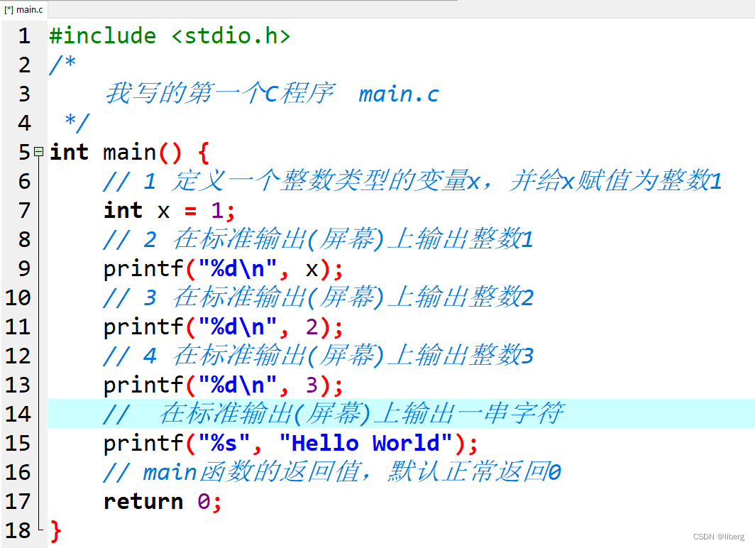Screen dimensions: 755x548
Task: Click line number 1 in gutter
Action: 24,36
